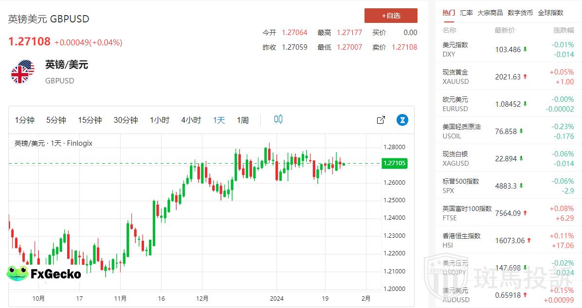Select the 1分钟 timeframe
The image size is (582, 308).
(x=25, y=120)
